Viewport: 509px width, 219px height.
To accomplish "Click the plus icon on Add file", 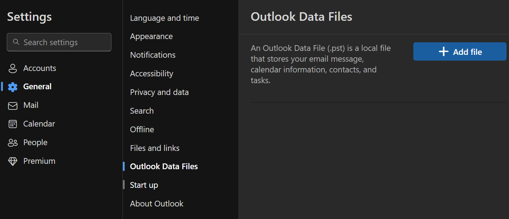I will [x=443, y=52].
